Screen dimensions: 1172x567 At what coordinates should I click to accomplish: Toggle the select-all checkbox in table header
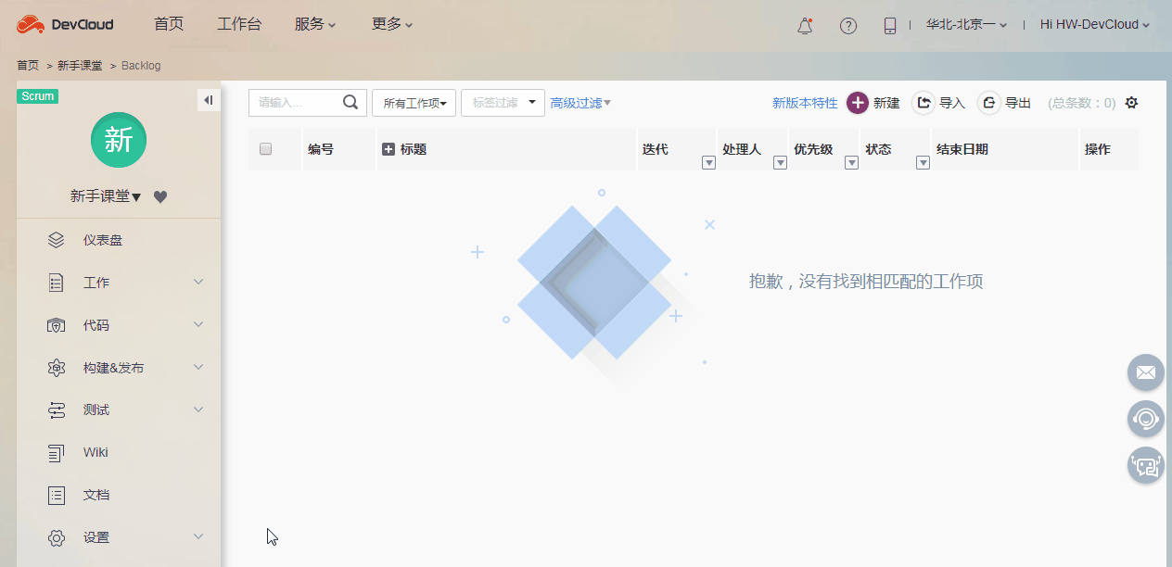point(264,148)
